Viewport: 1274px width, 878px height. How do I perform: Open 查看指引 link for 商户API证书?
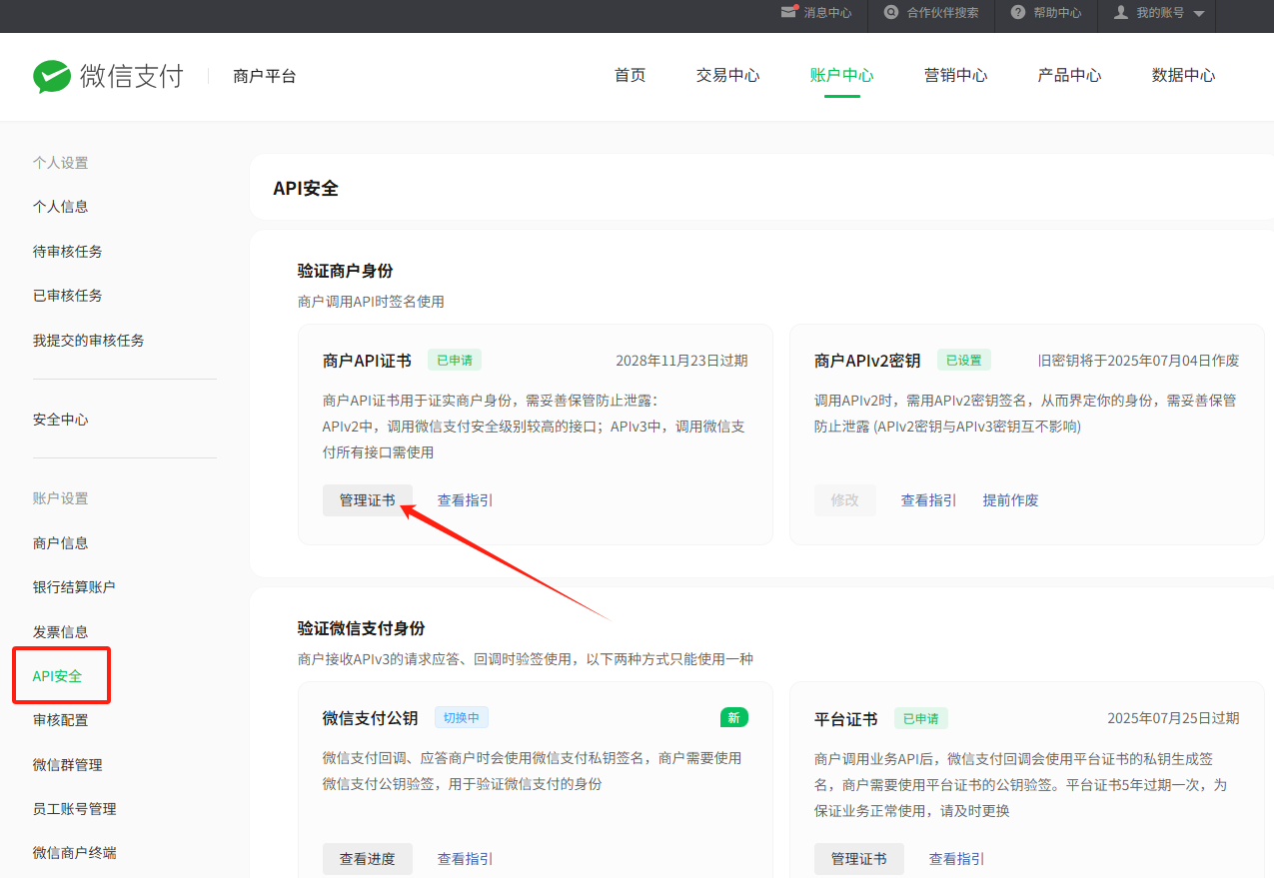coord(465,500)
